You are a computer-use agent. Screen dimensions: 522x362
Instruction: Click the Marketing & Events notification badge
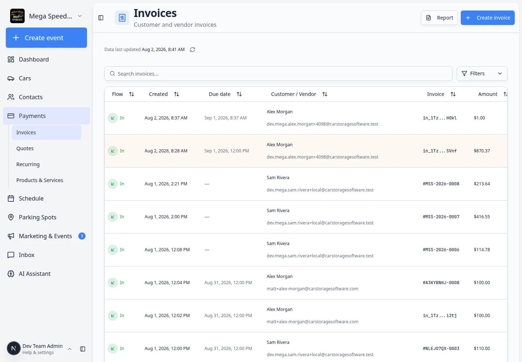pyautogui.click(x=82, y=236)
